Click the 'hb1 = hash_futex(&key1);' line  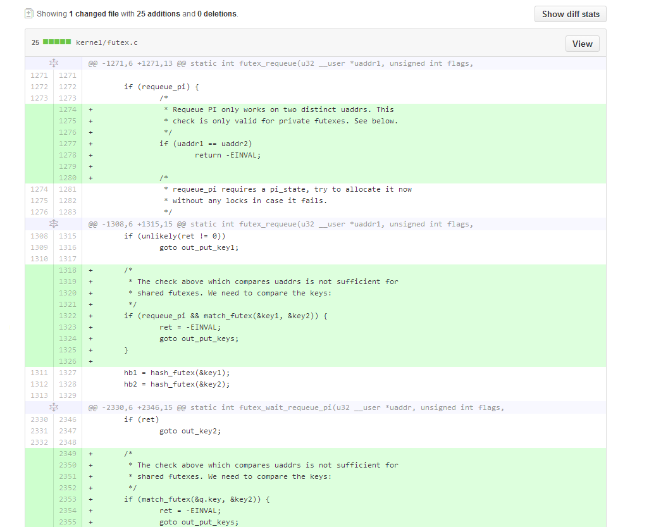[176, 373]
